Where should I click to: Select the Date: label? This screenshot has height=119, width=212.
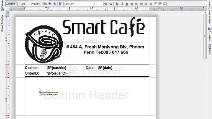[x=90, y=68]
